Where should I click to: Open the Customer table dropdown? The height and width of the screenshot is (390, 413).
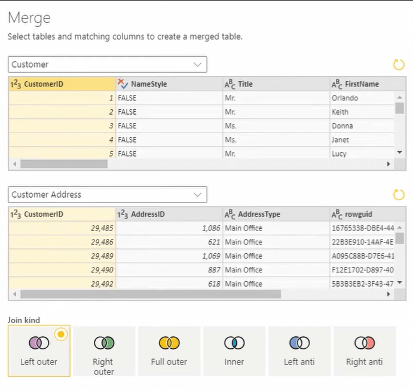(x=108, y=65)
